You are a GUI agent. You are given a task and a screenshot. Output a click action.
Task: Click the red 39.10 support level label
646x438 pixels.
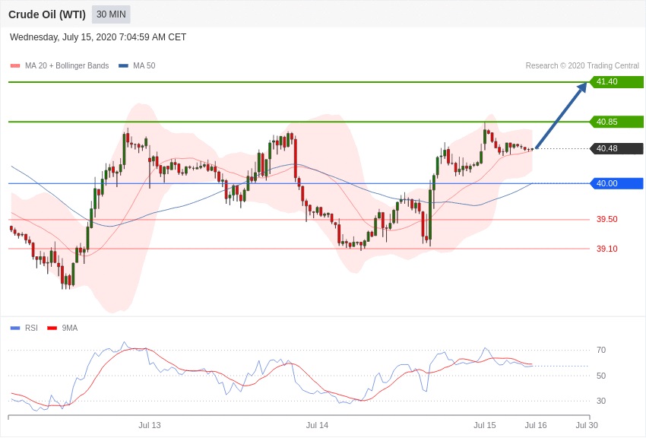pos(606,249)
